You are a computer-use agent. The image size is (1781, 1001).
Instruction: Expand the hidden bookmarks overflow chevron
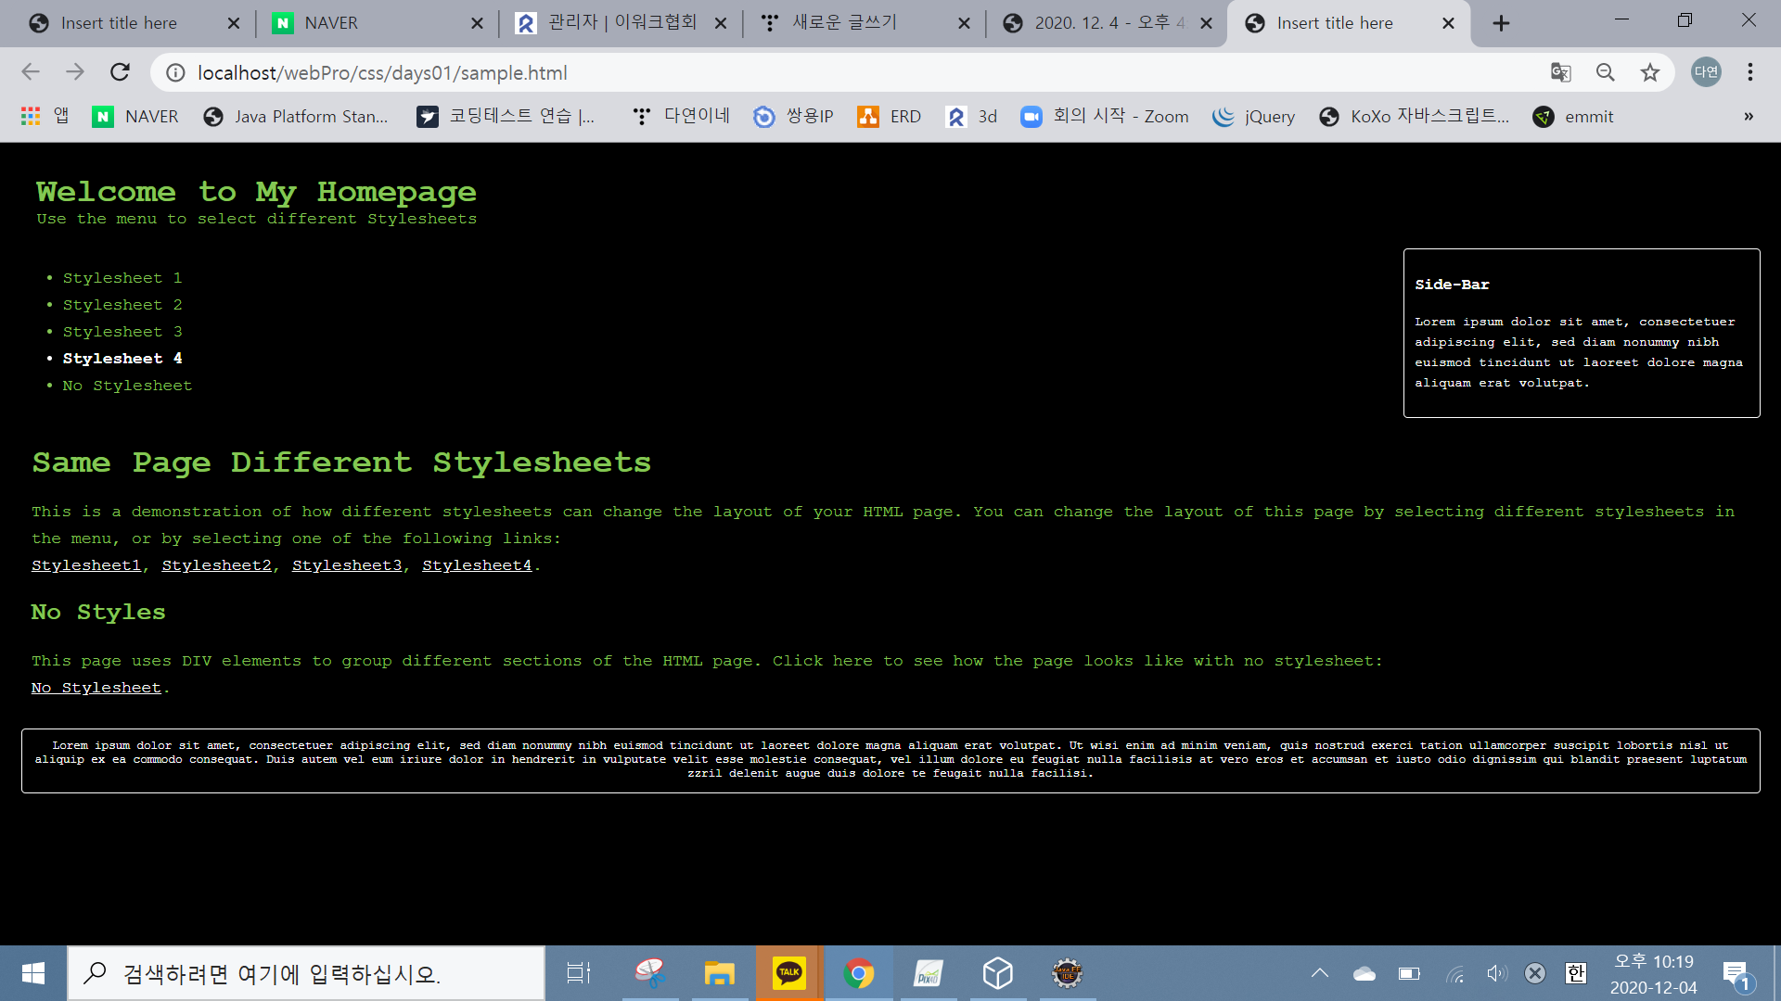click(x=1748, y=116)
